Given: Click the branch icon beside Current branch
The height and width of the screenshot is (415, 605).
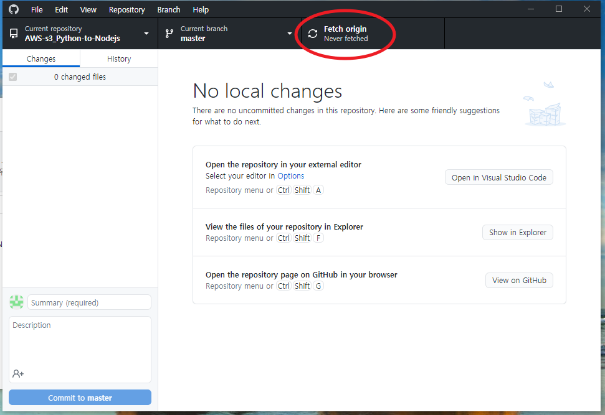Looking at the screenshot, I should (169, 34).
